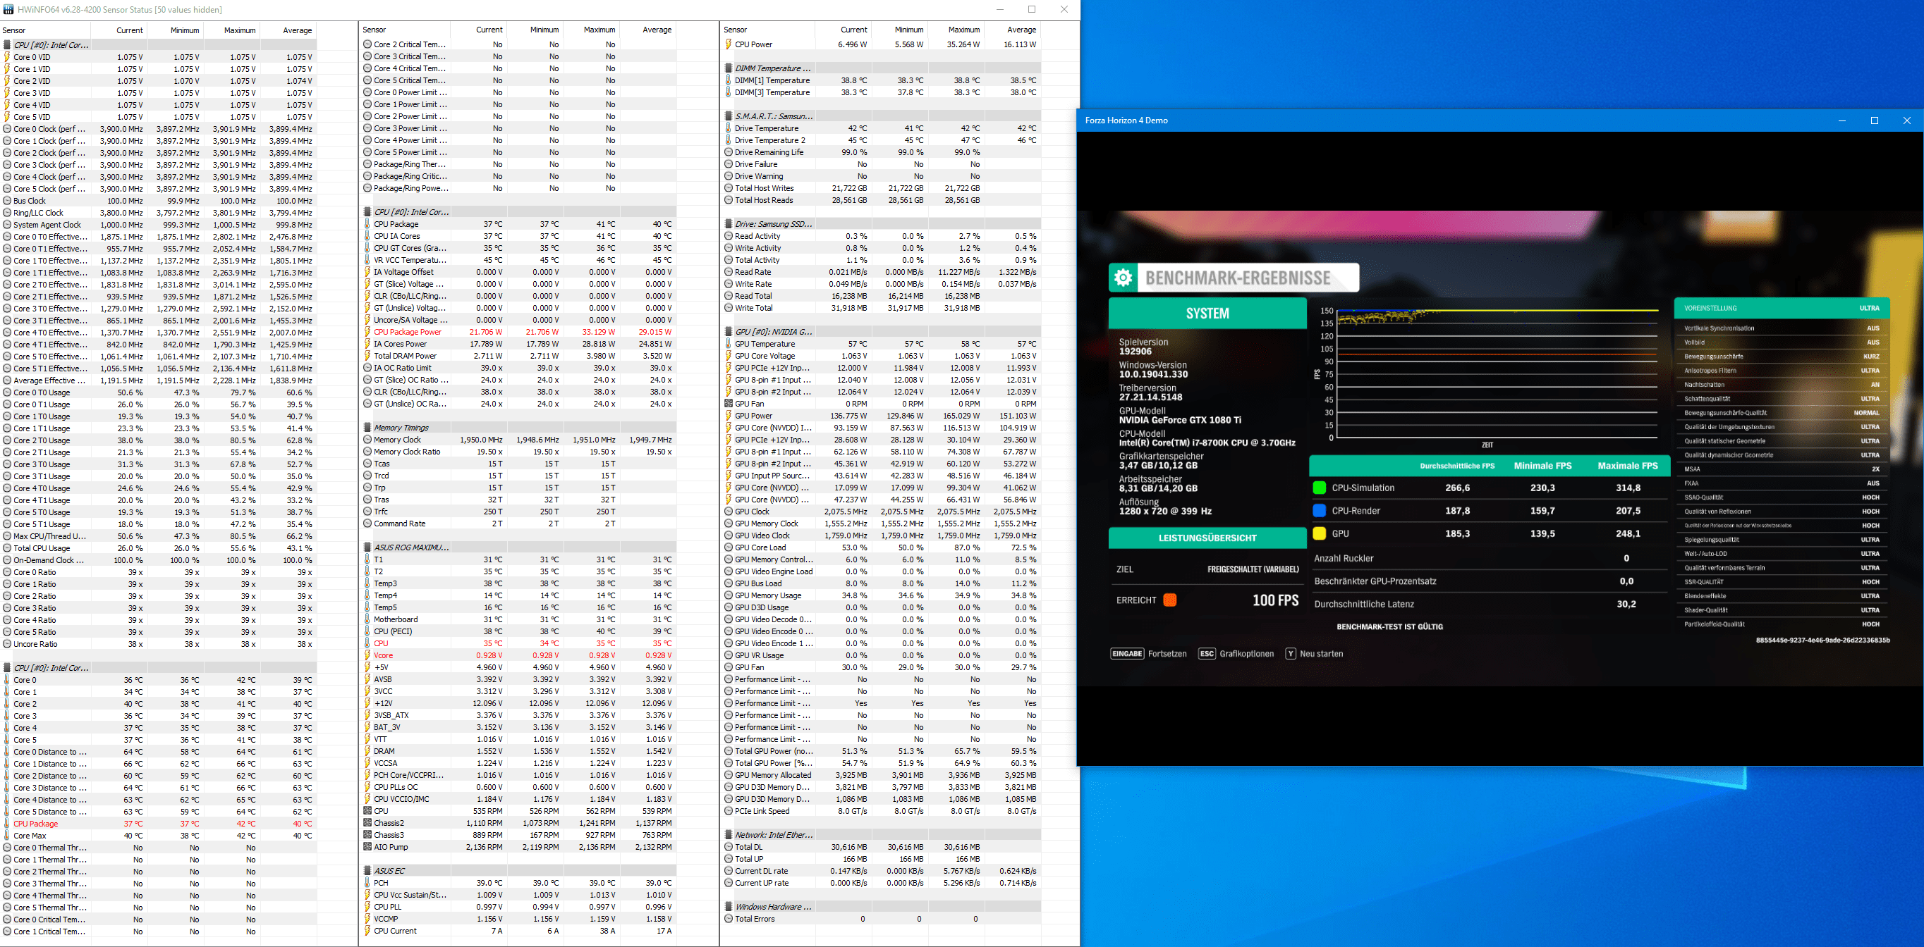Click the fan icon beside GPU Fan 0 RPM
The height and width of the screenshot is (947, 1924).
[729, 404]
